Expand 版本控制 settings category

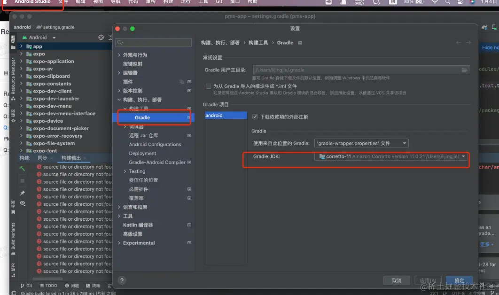[119, 91]
